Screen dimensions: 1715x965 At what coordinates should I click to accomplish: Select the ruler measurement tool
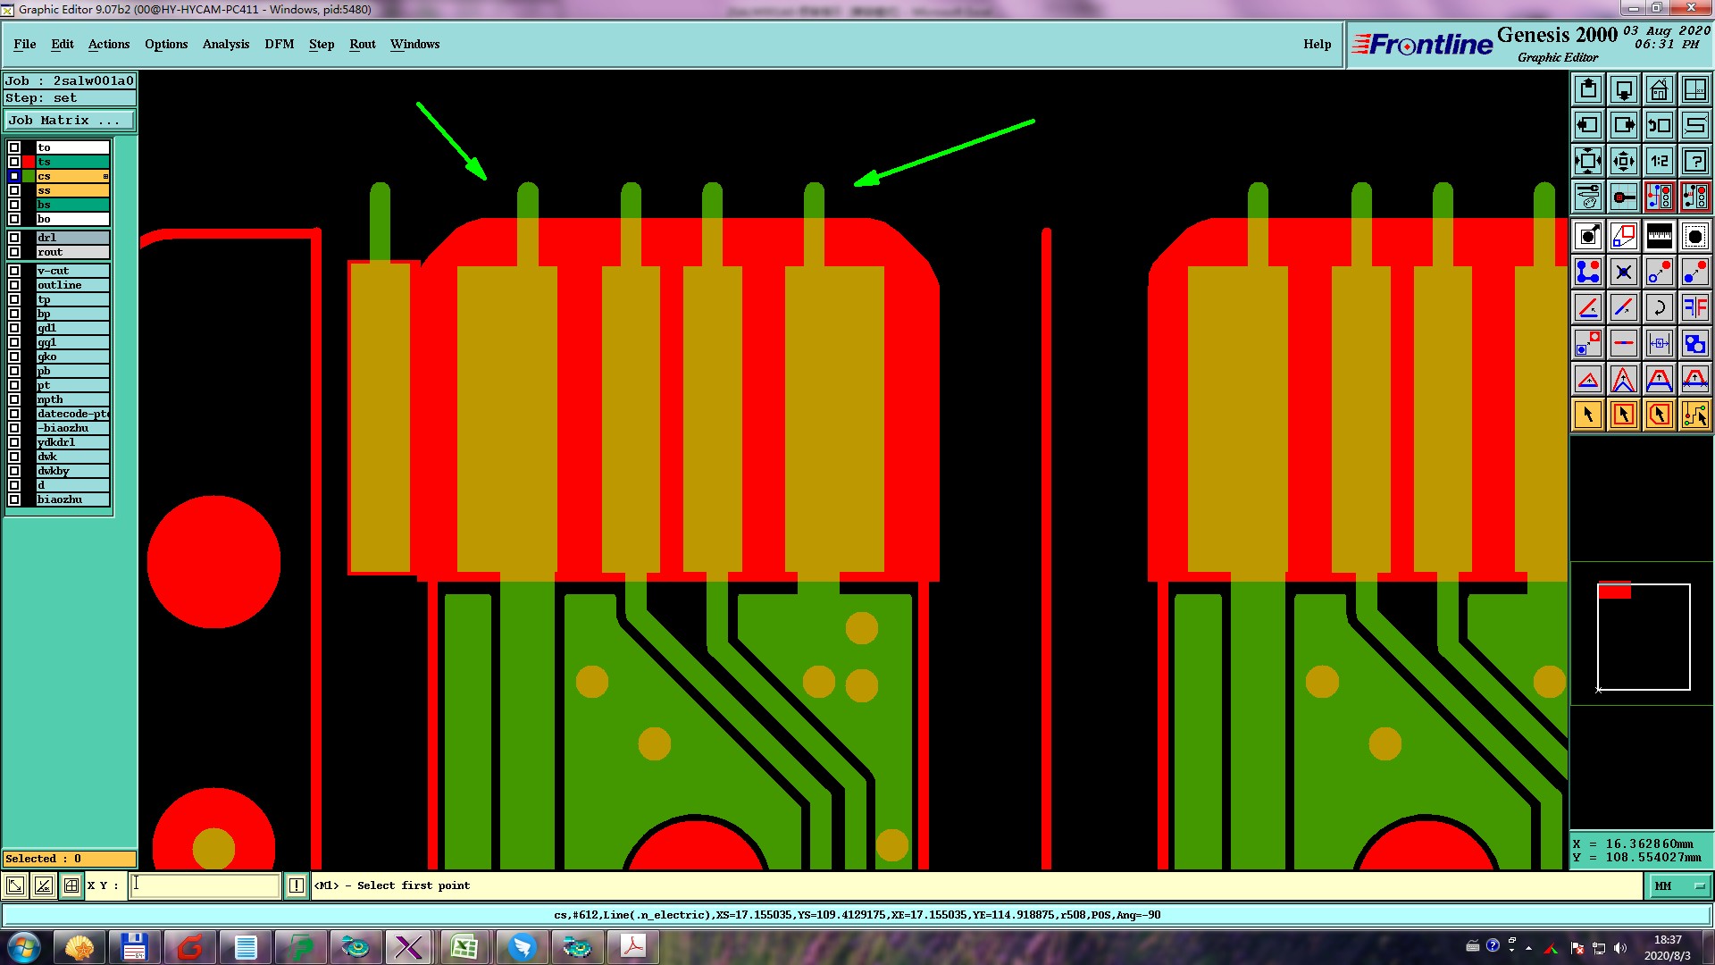(1659, 236)
